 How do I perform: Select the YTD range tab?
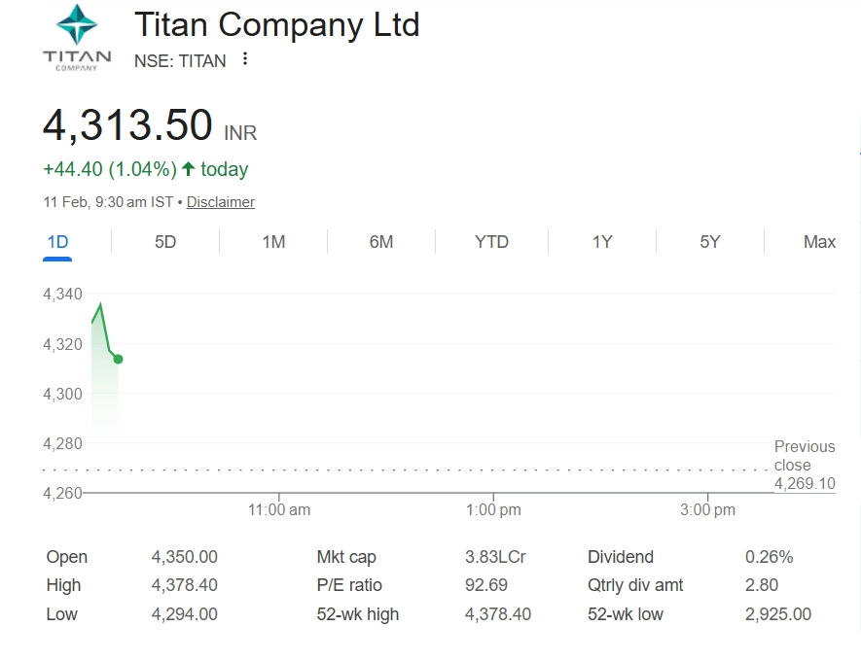(491, 242)
